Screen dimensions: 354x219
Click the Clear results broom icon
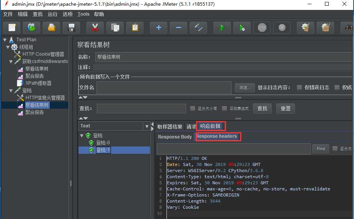coord(305,28)
